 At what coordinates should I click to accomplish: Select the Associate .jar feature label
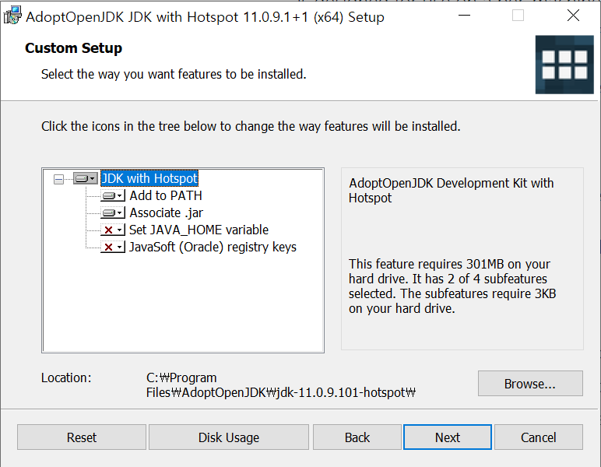[167, 212]
